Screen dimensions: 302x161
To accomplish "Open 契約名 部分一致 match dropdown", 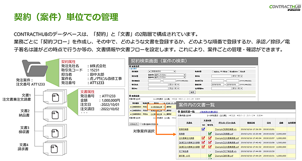I will (x=237, y=76).
